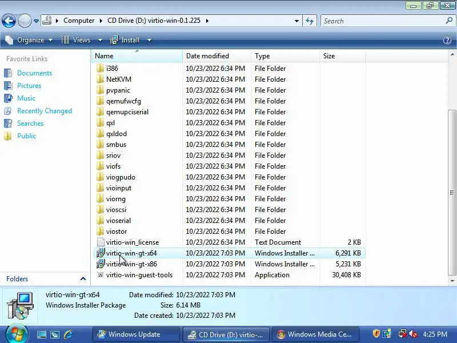Click the search magnifier icon
Viewport: 457px width, 343px height.
pyautogui.click(x=449, y=21)
